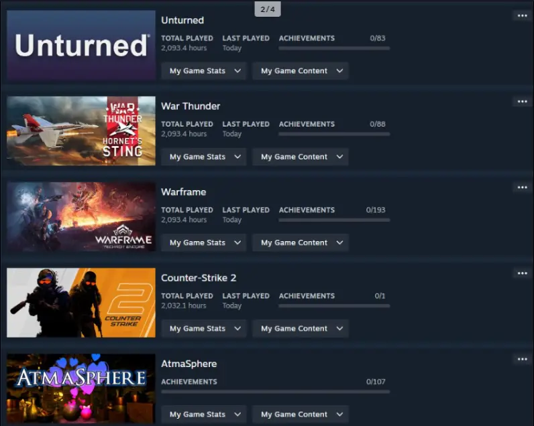Click the War Thunder Hornet's Sting banner
Viewport: 534px width, 426px height.
click(81, 131)
